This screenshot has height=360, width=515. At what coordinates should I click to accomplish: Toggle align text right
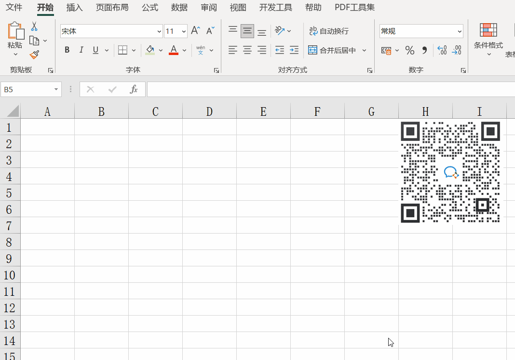pyautogui.click(x=262, y=50)
